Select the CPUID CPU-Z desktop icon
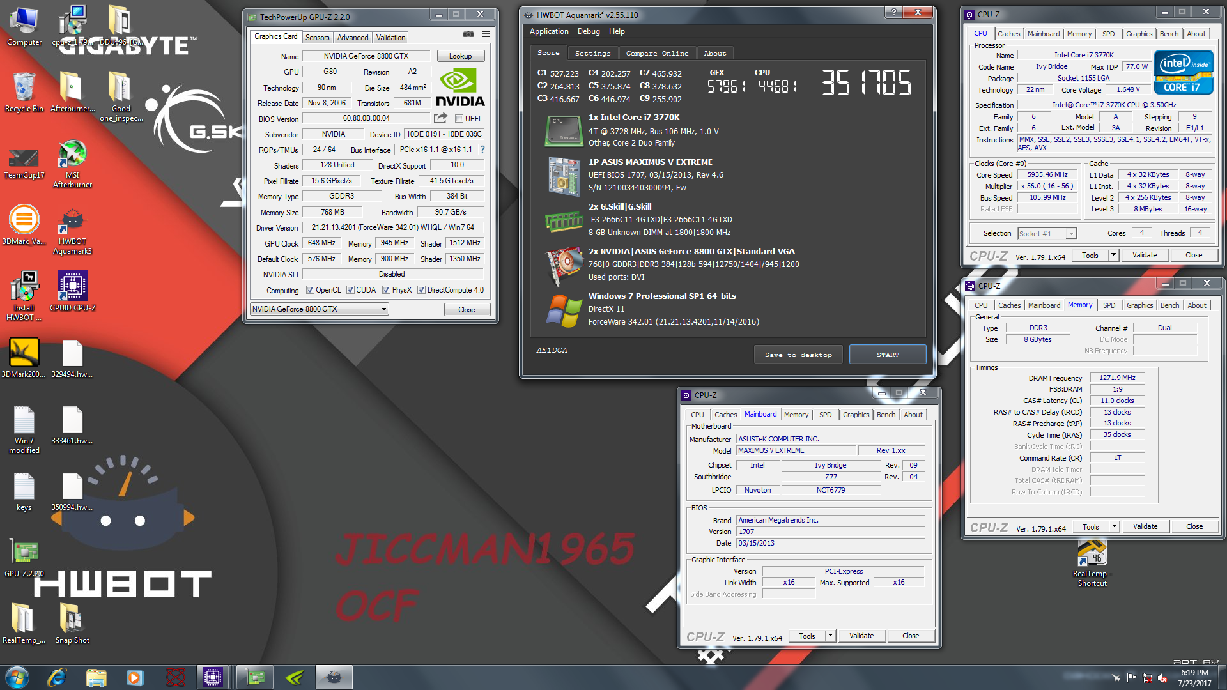 (x=73, y=291)
